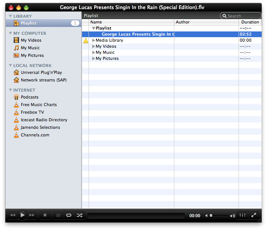Click the My Pictures sidebar icon
Viewport: 267px width, 230px height.
[x=16, y=55]
